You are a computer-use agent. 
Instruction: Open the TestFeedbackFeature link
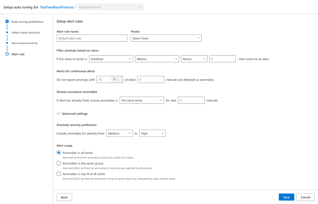coord(57,7)
